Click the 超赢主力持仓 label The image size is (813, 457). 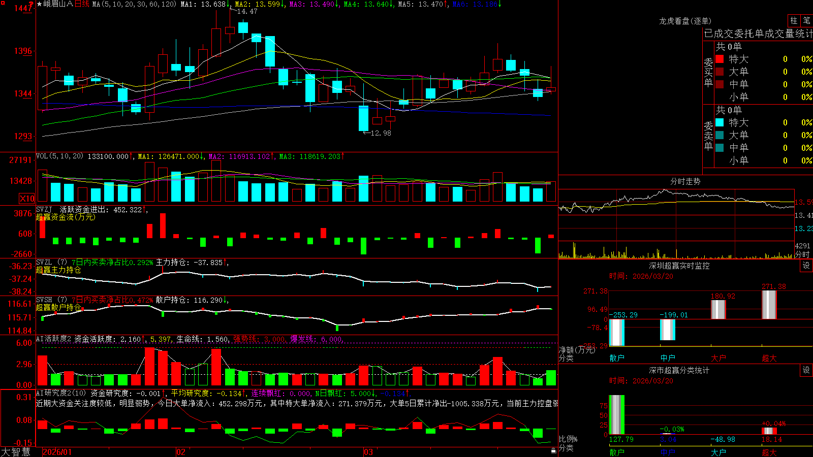coord(58,270)
